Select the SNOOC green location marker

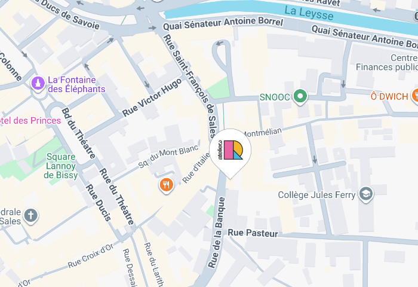click(300, 97)
